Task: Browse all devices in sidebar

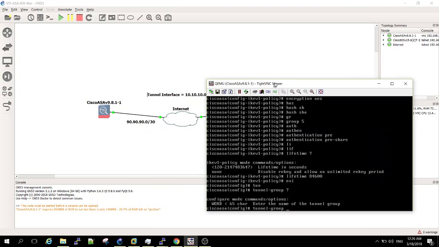Action: pyautogui.click(x=7, y=91)
